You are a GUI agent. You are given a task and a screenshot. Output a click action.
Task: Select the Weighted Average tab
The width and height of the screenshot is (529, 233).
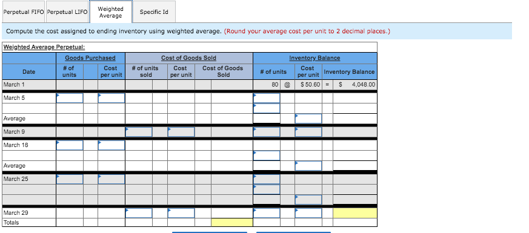click(x=111, y=12)
